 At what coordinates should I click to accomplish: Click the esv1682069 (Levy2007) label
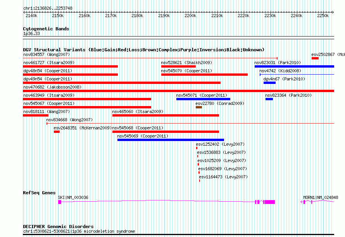[x=223, y=169]
